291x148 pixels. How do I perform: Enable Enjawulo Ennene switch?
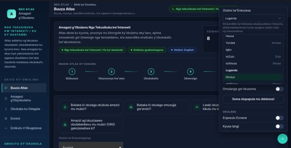(x=279, y=118)
